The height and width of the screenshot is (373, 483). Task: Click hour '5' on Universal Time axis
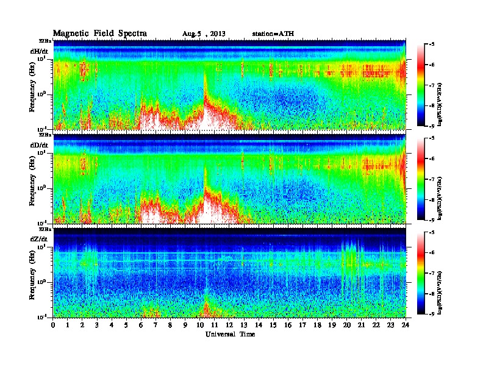126,325
